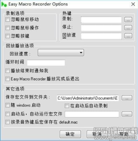The height and width of the screenshot is (141, 138).
Task: Click the 录制 hotkey input field
Action: (x=101, y=20)
